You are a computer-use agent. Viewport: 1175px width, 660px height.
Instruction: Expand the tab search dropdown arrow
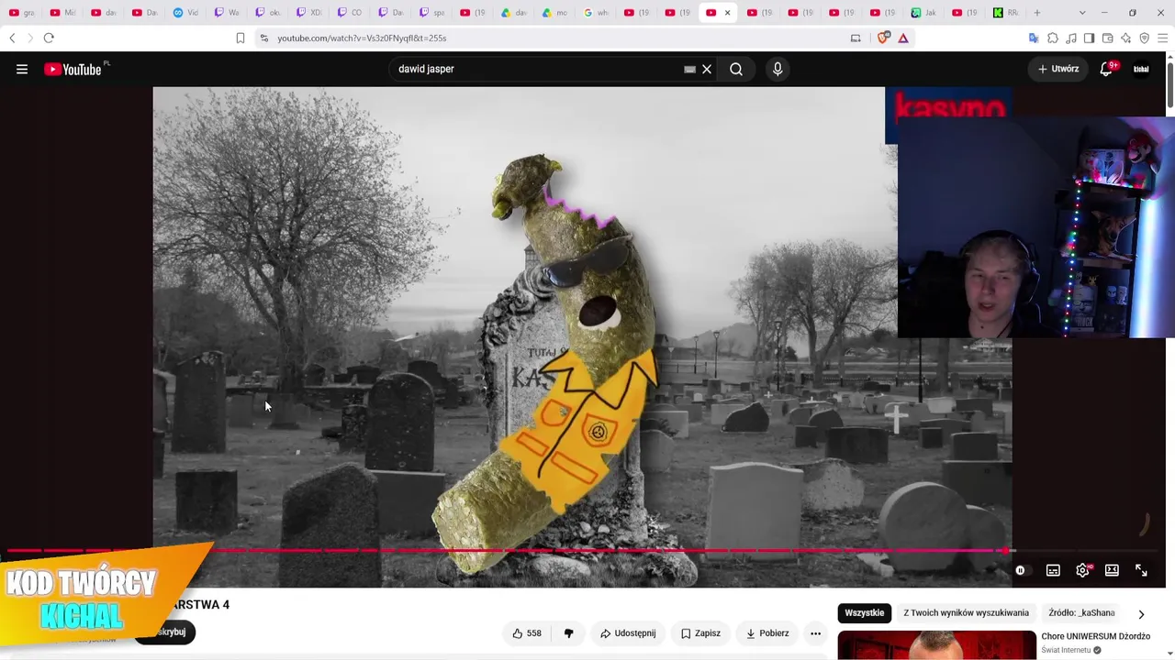pyautogui.click(x=1082, y=13)
